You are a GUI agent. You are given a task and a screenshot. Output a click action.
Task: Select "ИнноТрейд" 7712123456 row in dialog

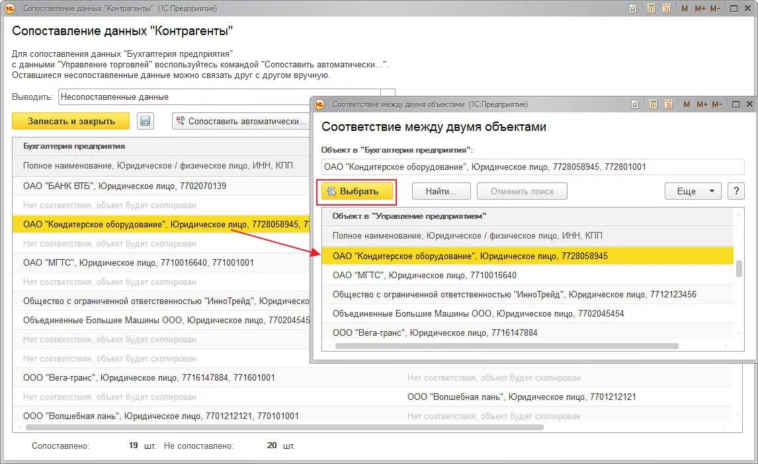(527, 295)
